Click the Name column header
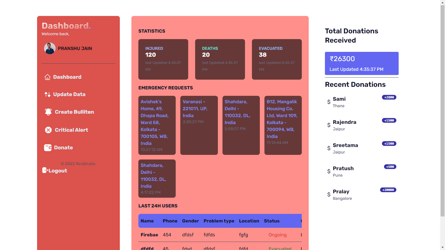 click(x=147, y=221)
